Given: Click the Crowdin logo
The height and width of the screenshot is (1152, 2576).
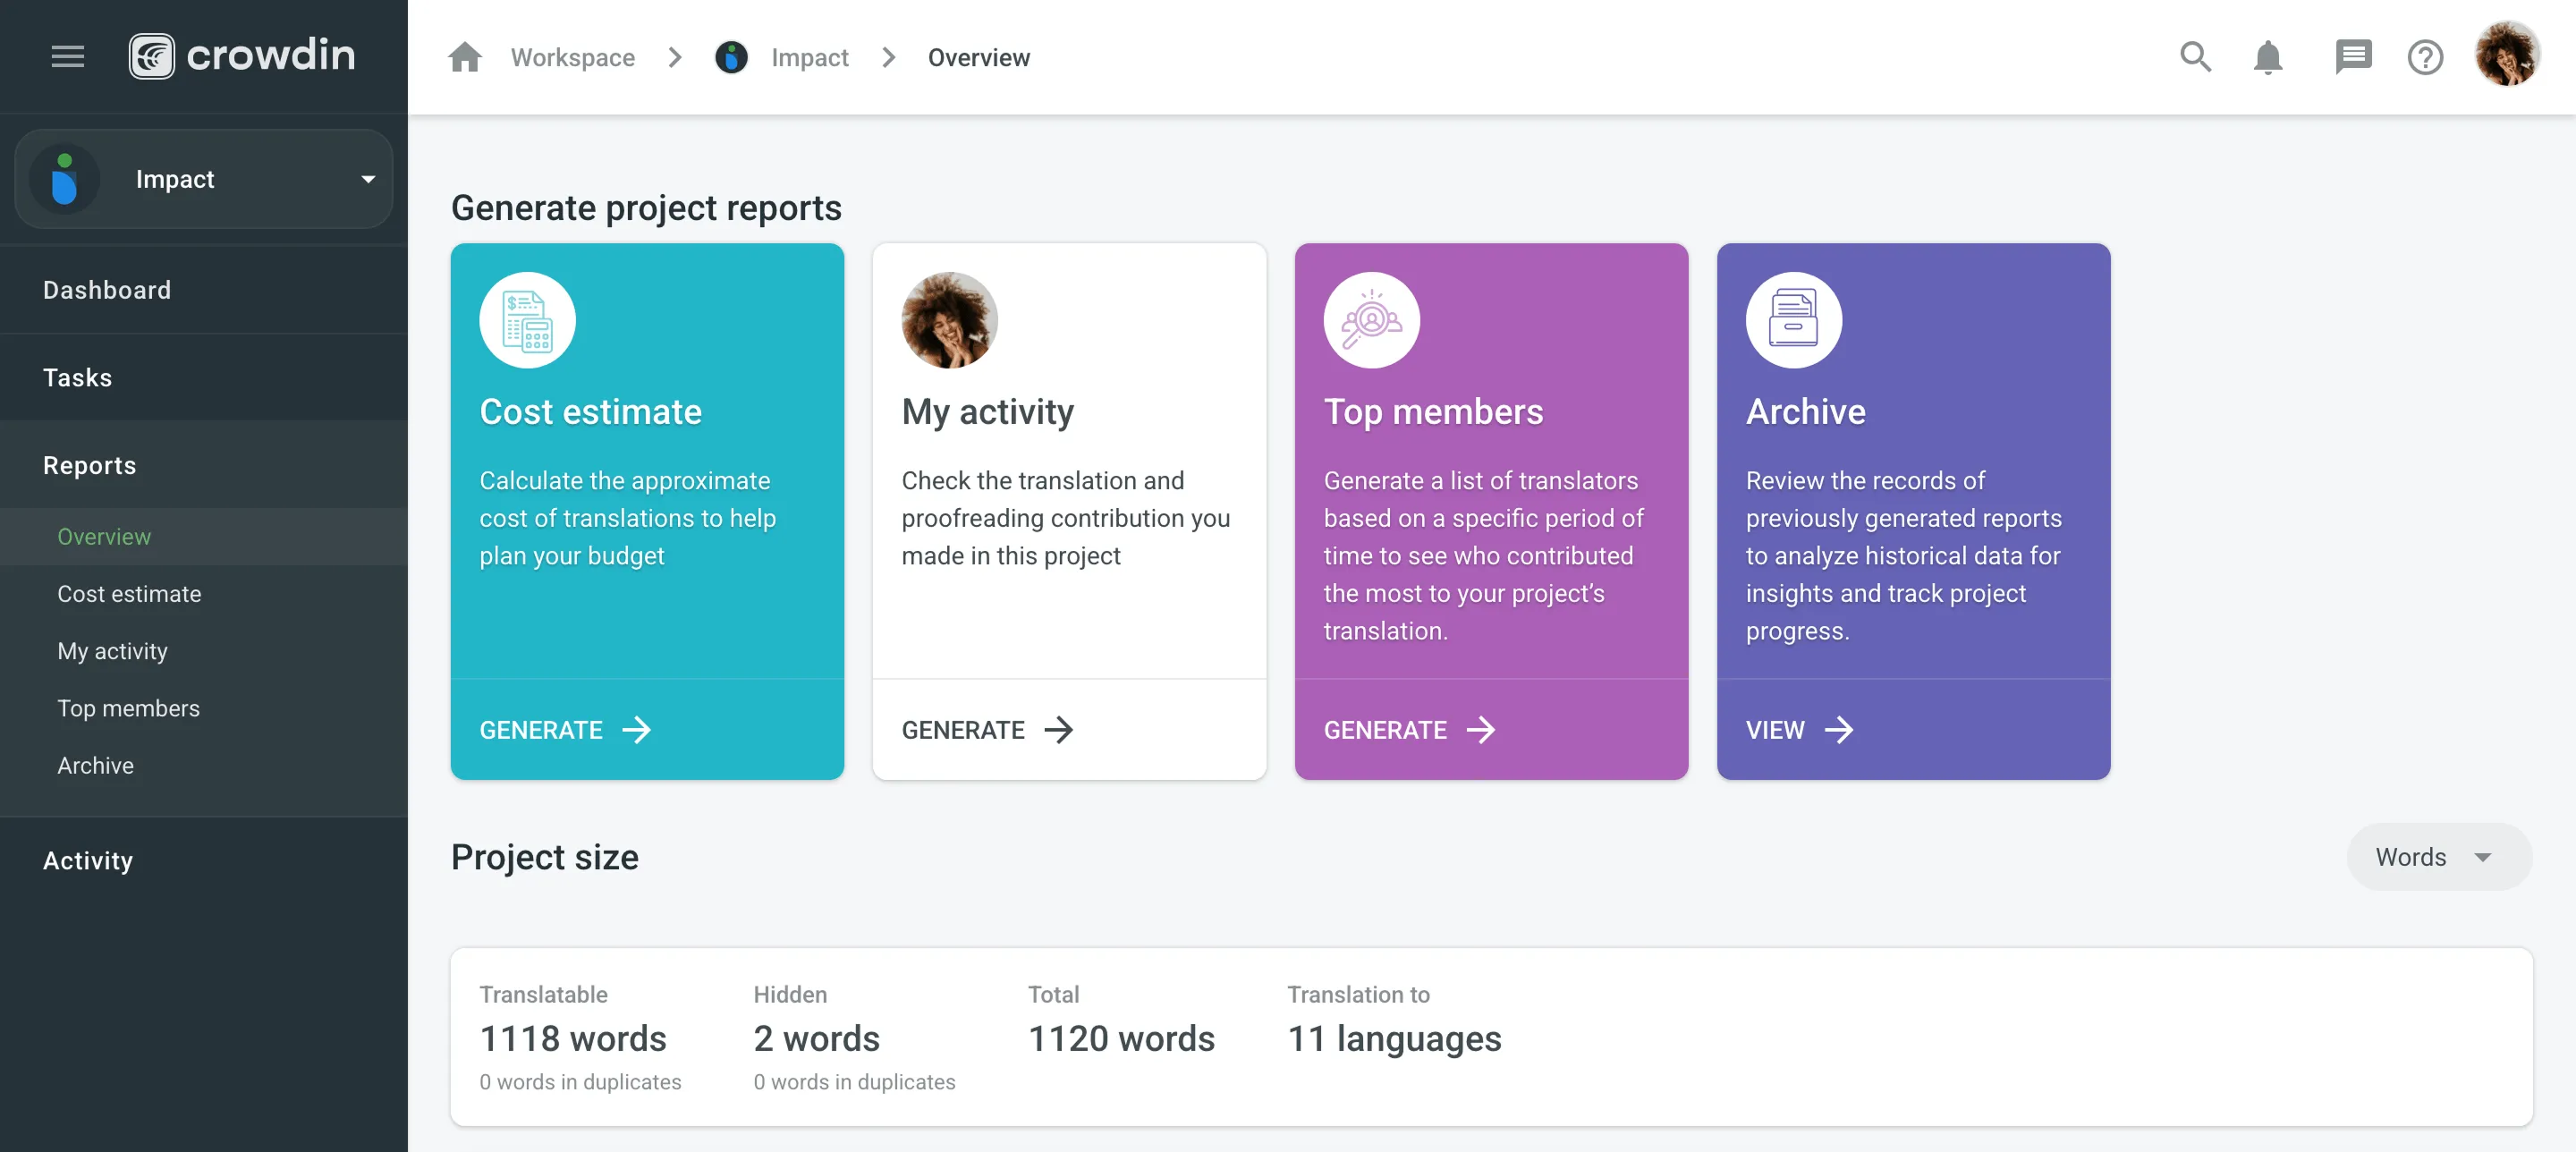Looking at the screenshot, I should (242, 56).
